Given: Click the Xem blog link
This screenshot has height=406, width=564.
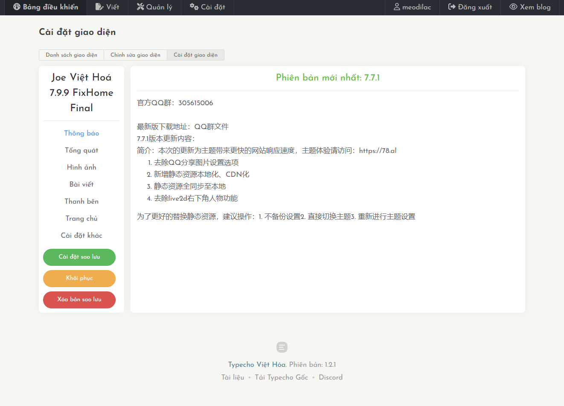Looking at the screenshot, I should [530, 7].
